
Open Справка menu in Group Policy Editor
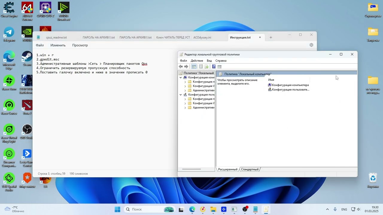coord(221,61)
